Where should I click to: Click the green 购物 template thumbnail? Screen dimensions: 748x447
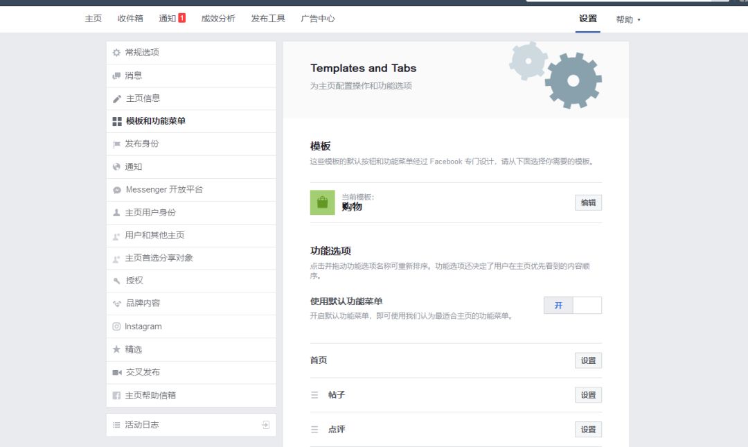(321, 202)
